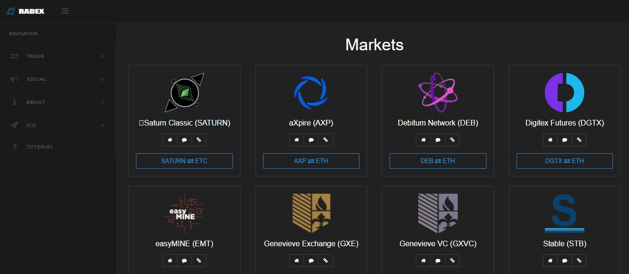The height and width of the screenshot is (274, 629).
Task: Open the DEB ⇄ ETH market
Action: pos(438,161)
